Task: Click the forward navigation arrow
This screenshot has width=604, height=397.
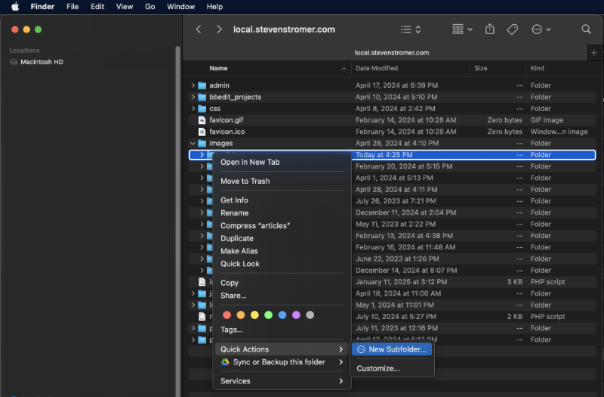Action: tap(219, 29)
